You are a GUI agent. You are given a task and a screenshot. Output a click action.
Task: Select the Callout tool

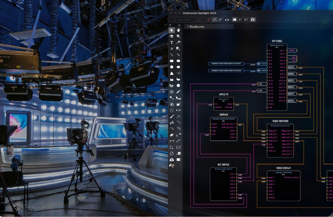coord(178,42)
